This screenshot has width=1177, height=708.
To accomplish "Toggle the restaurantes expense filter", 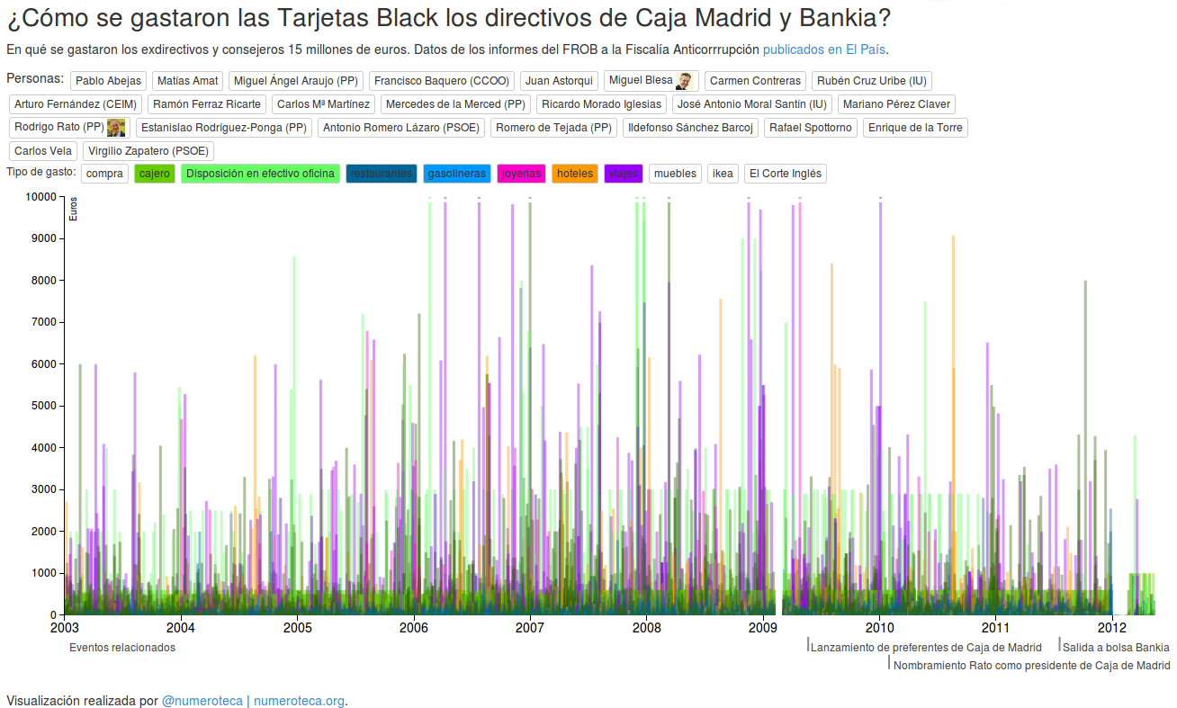I will tap(381, 174).
